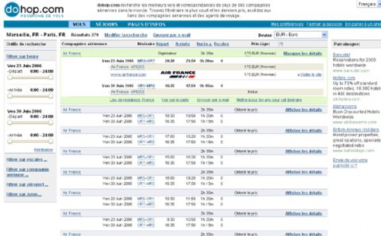Viewport: 381px width, 236px height.
Task: Open www.airfrance.com link
Action: click(128, 74)
